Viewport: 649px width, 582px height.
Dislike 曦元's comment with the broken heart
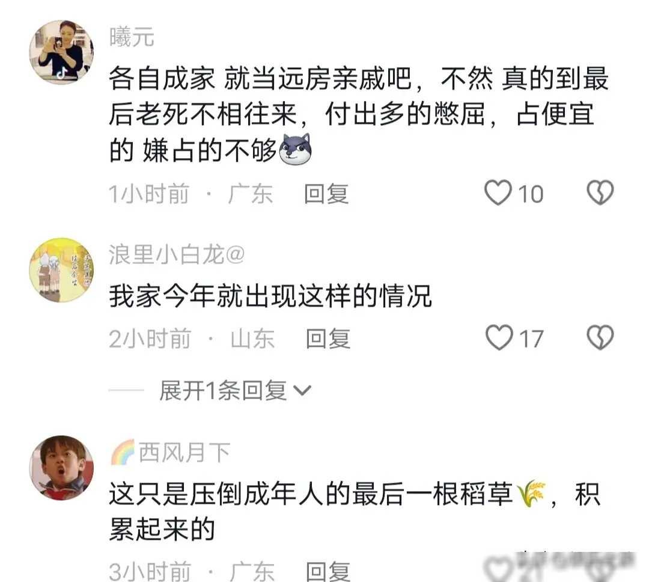600,192
